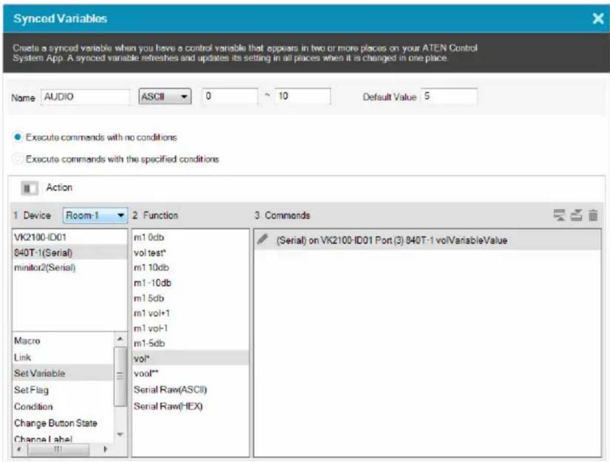Screen dimensions: 610x462
Task: Toggle the Action switch
Action: [x=29, y=188]
